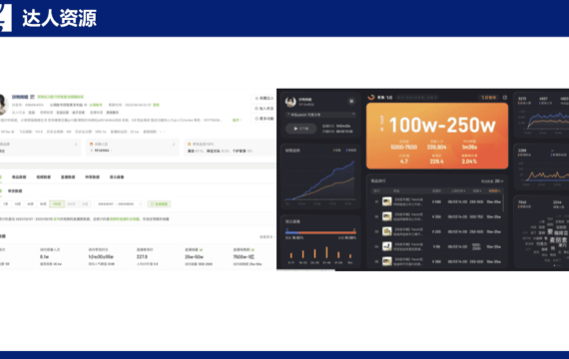The height and width of the screenshot is (359, 569).
Task: Switch to the 商品数据 tab
Action: click(x=19, y=177)
